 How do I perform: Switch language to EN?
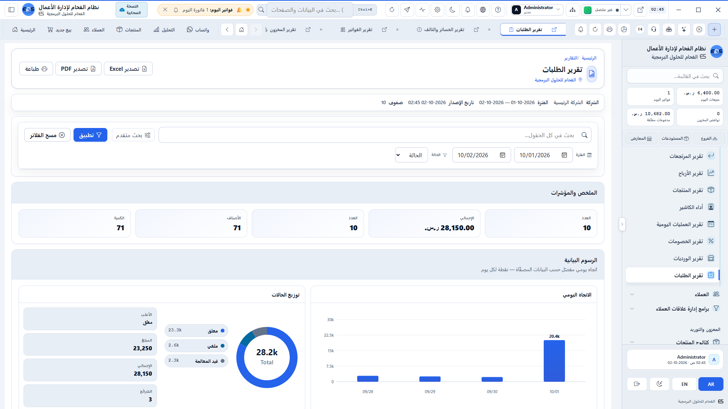(x=684, y=384)
